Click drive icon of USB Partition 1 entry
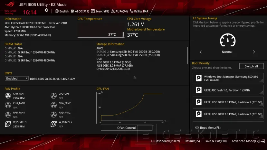267x150 pixels. [198, 102]
